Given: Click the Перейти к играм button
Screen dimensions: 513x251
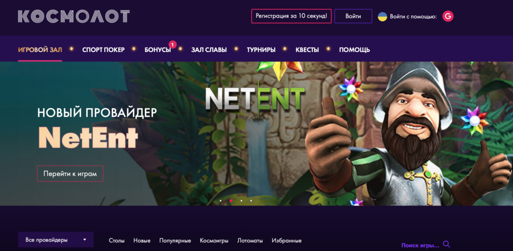Looking at the screenshot, I should (x=70, y=173).
